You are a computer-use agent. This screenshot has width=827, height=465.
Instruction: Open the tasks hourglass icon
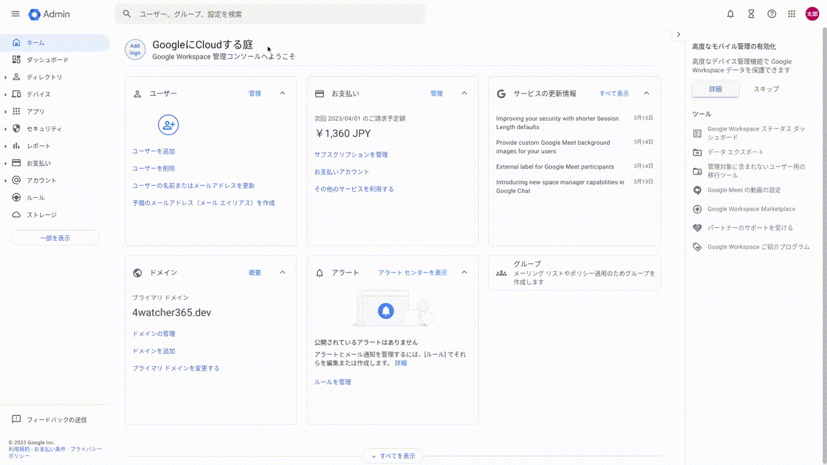click(751, 14)
